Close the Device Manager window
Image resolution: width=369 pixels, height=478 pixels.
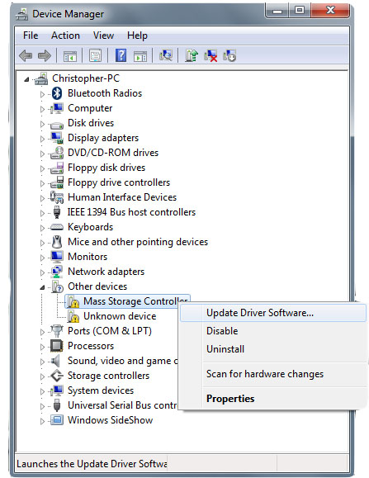330,12
